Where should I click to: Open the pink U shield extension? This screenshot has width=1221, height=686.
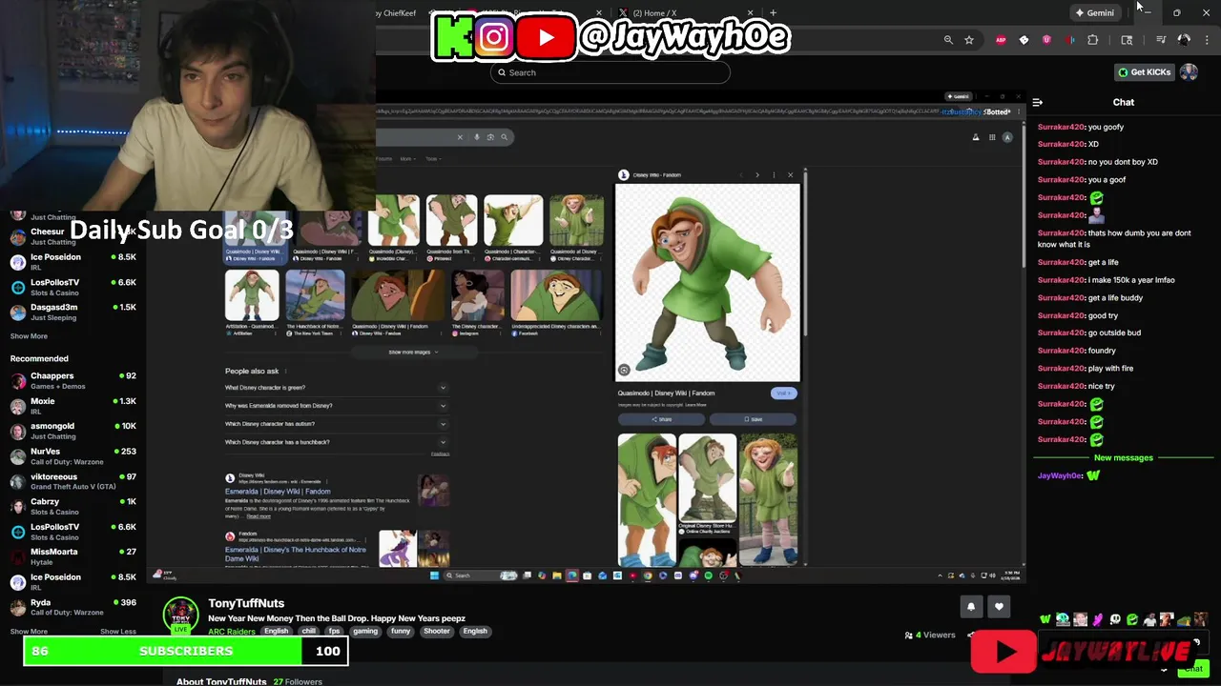(x=1046, y=40)
